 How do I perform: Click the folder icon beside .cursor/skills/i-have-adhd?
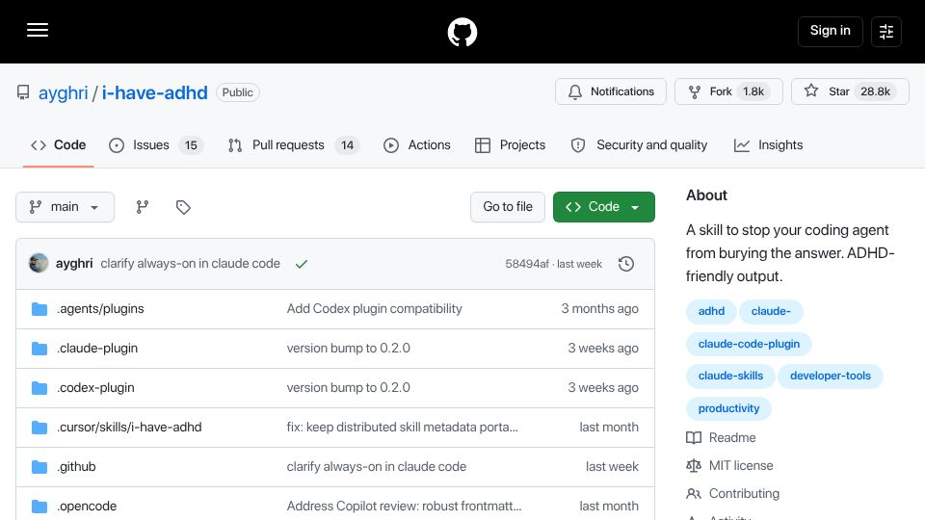[x=40, y=428]
